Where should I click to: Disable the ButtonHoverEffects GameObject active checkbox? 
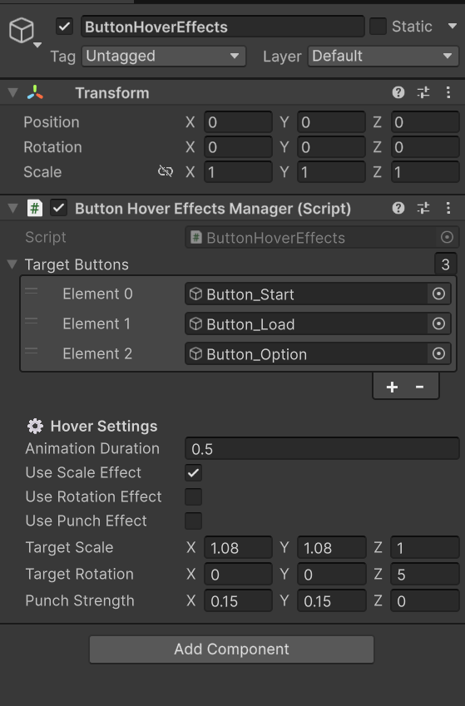(64, 27)
